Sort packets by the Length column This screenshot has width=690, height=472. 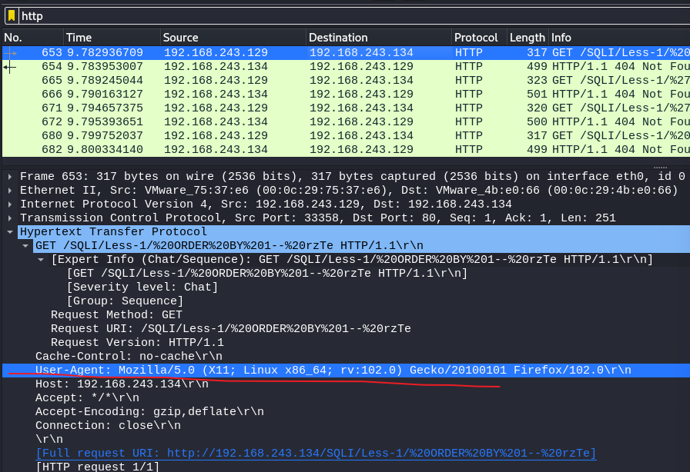coord(526,37)
